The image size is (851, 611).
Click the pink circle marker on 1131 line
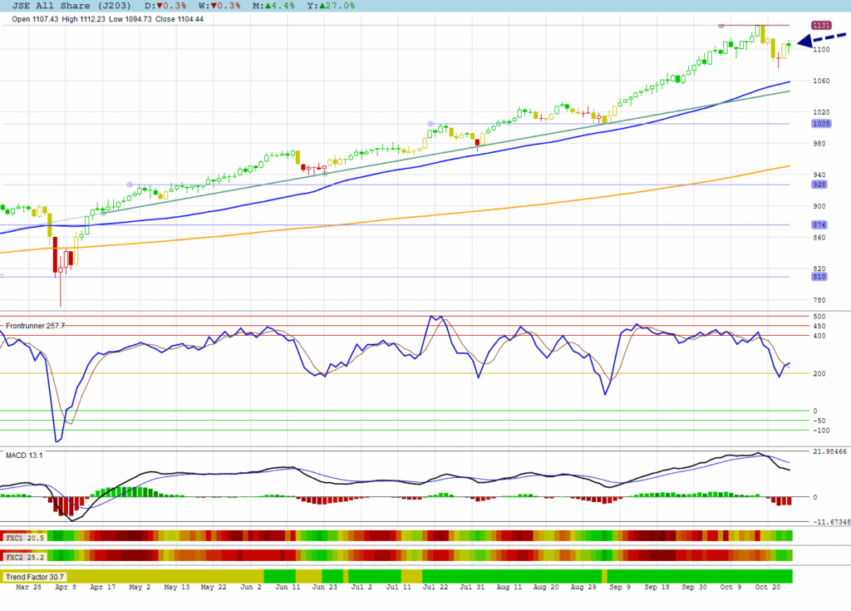721,25
